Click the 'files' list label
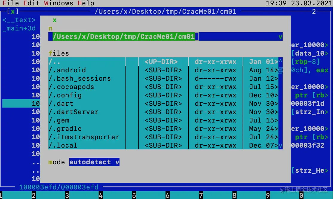The width and height of the screenshot is (334, 199). 59,53
